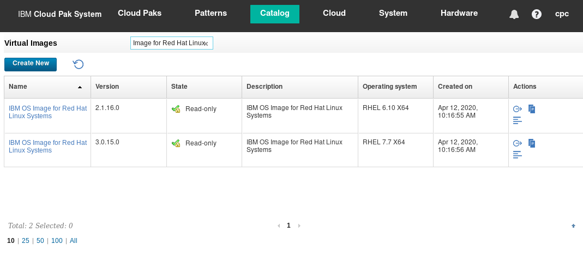This screenshot has height=262, width=583.
Task: View details icon for version 2.1.16.0 image
Action: 518,120
